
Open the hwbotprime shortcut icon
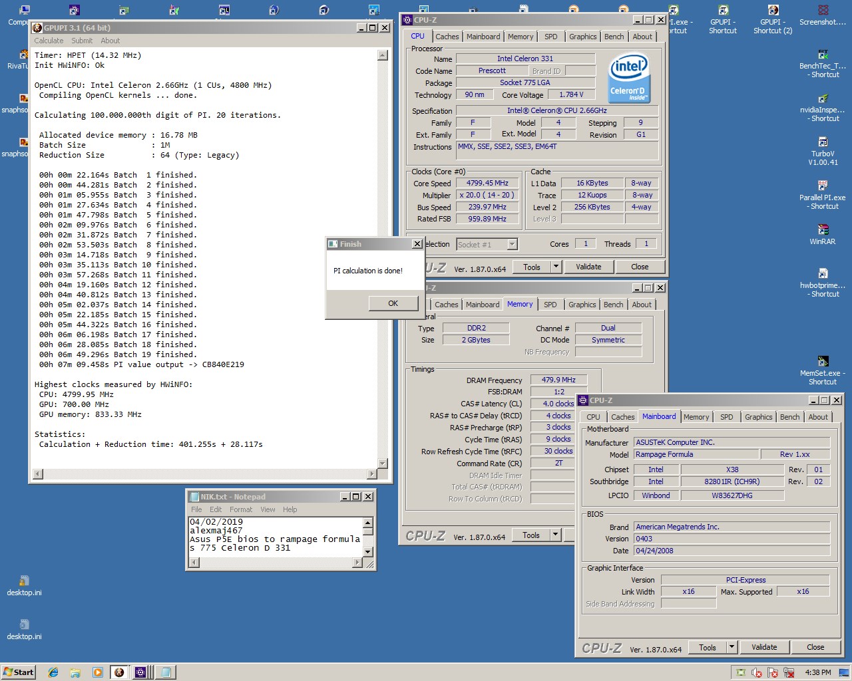click(823, 283)
